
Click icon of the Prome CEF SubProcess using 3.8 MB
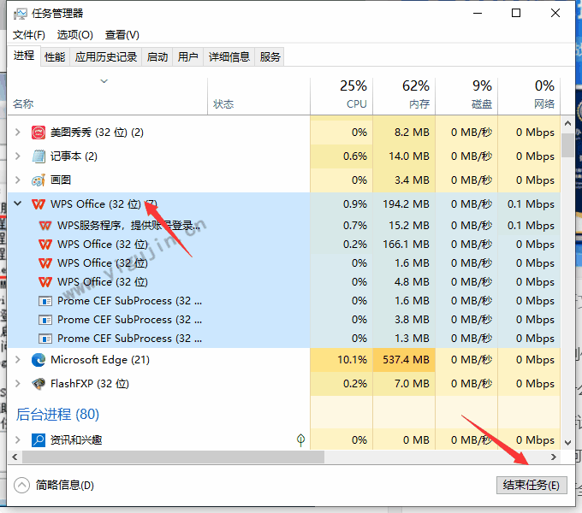(x=45, y=320)
